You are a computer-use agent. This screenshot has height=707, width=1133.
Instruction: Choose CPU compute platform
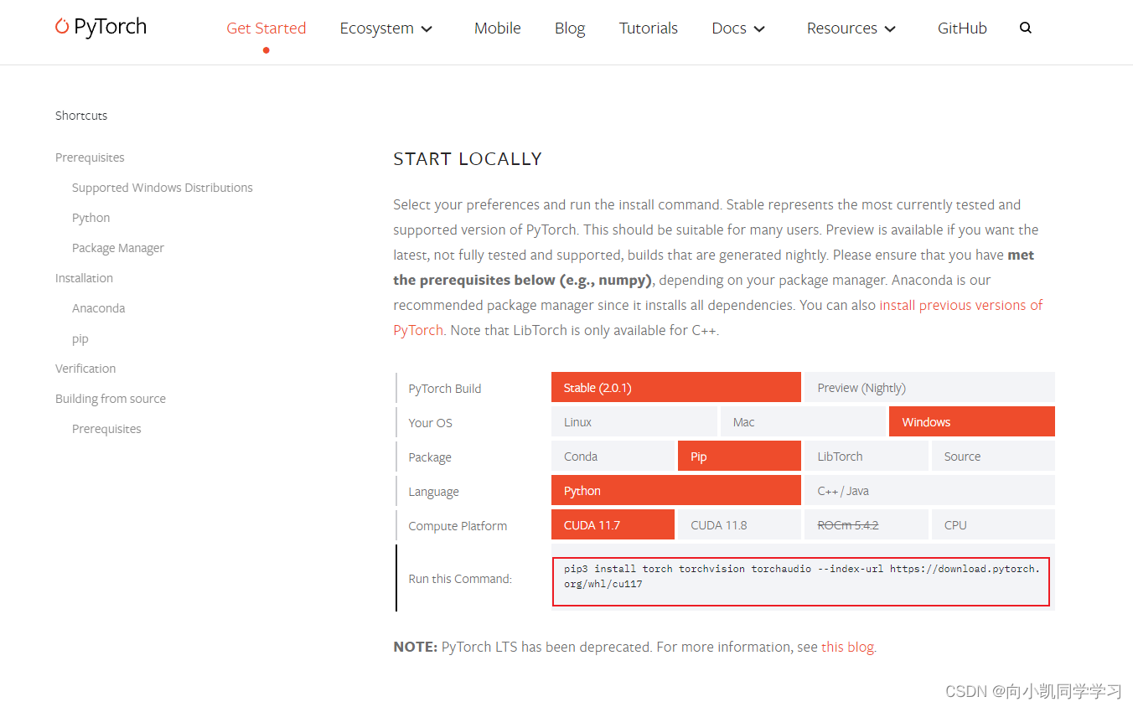pos(993,525)
